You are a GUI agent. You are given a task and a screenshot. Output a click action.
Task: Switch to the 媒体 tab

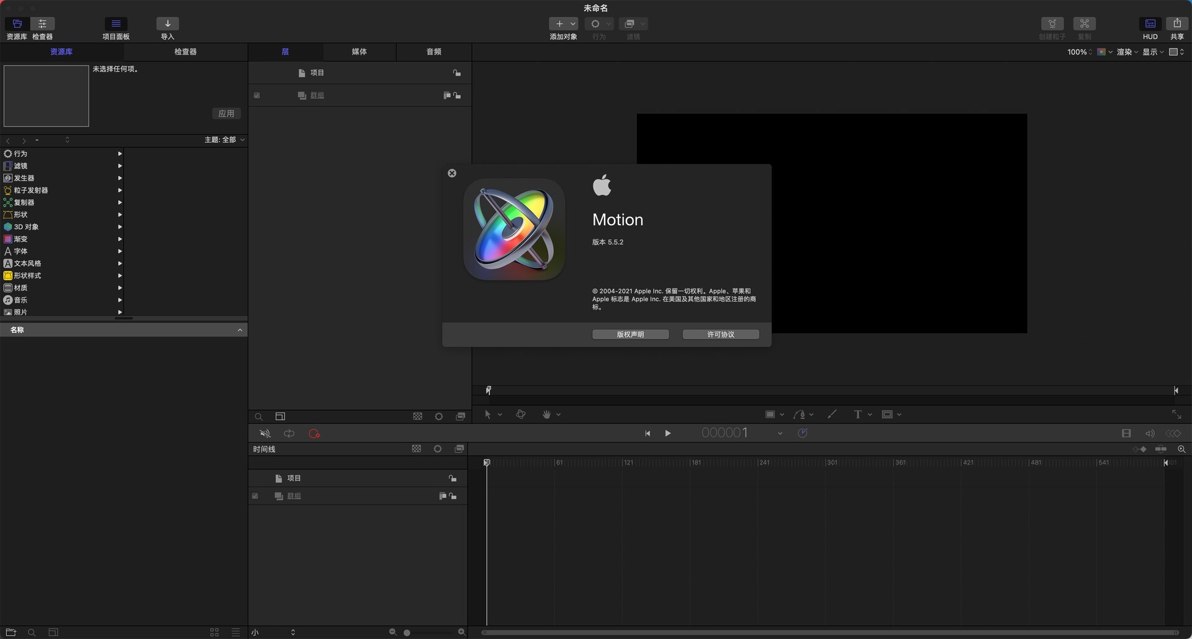[359, 52]
